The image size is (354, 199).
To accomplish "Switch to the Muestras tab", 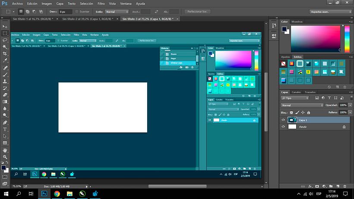I will coord(297,22).
